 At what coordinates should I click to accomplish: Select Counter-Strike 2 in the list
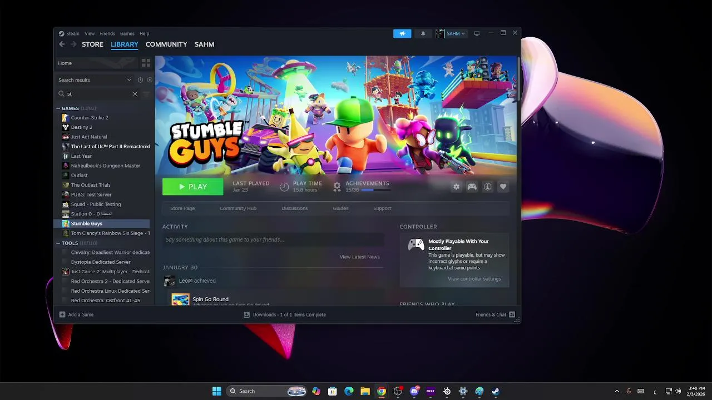click(x=90, y=118)
